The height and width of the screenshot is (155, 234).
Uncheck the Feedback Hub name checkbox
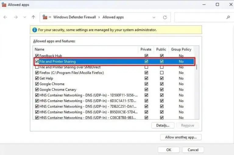[x=37, y=56]
